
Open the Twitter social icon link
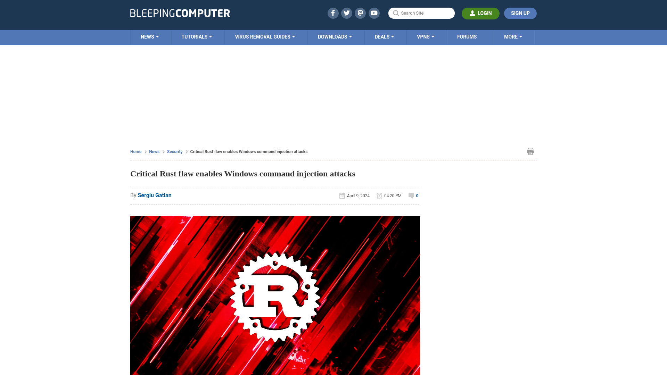346,13
